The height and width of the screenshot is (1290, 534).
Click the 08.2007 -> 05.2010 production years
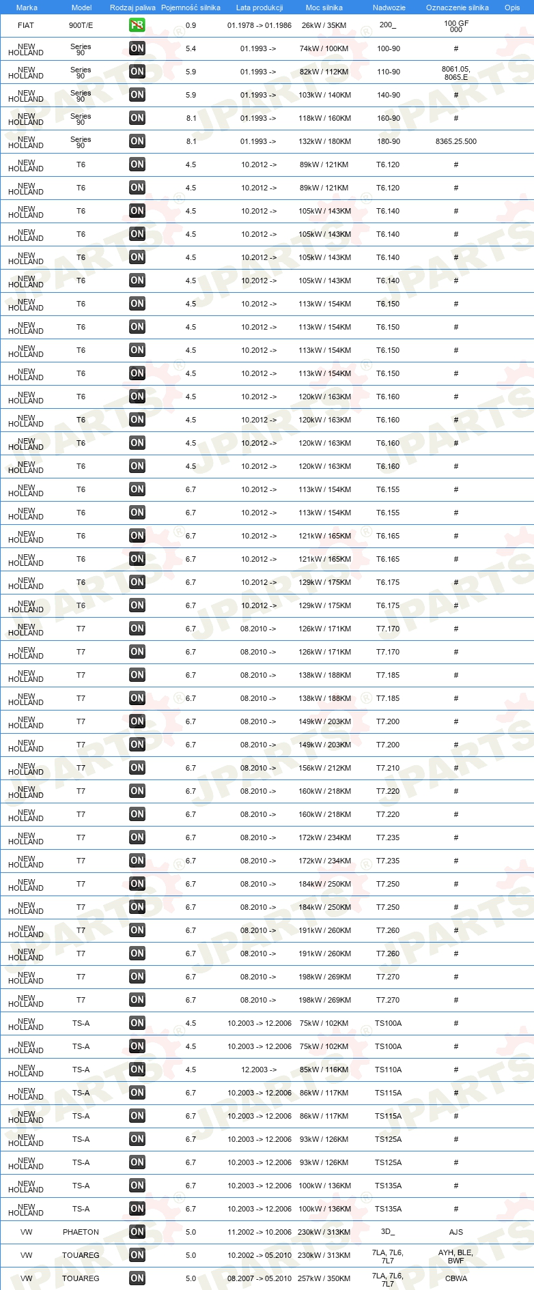(x=259, y=1278)
